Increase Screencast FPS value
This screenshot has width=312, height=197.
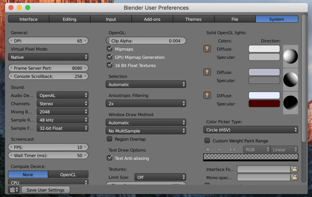[x=85, y=147]
